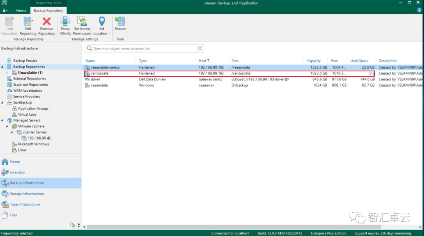Open the Inventory view
424x236 pixels.
coord(17,172)
